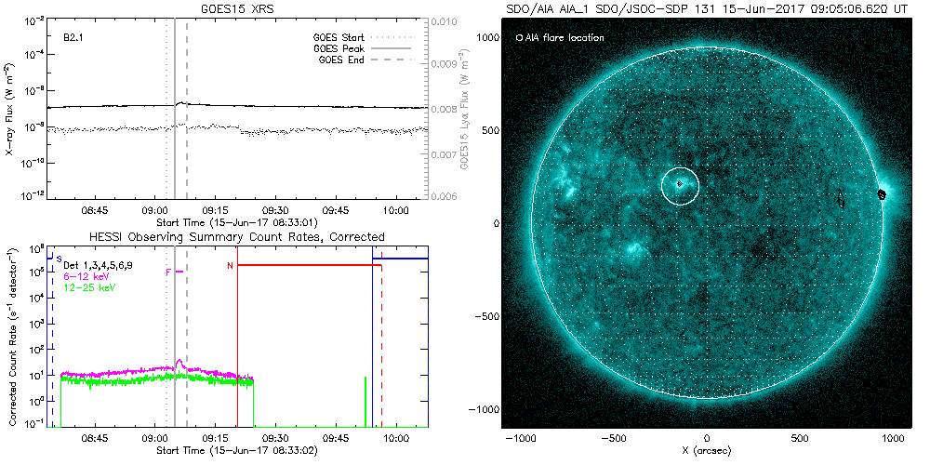Select the magenta F flare flag marker
930x465 pixels.
click(168, 272)
